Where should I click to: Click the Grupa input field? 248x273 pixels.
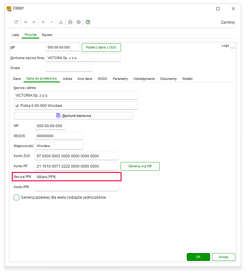pyautogui.click(x=69, y=68)
